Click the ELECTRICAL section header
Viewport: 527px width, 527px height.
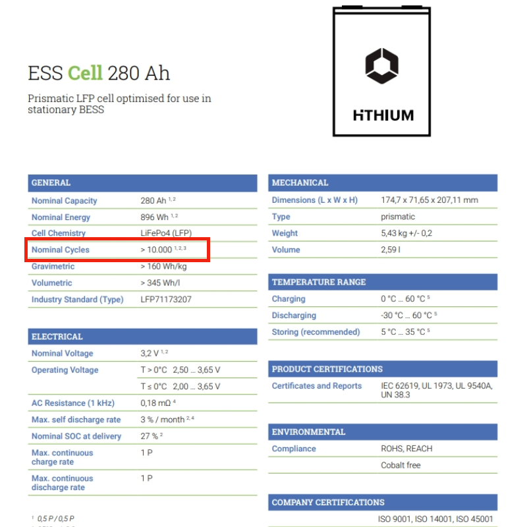coord(142,337)
